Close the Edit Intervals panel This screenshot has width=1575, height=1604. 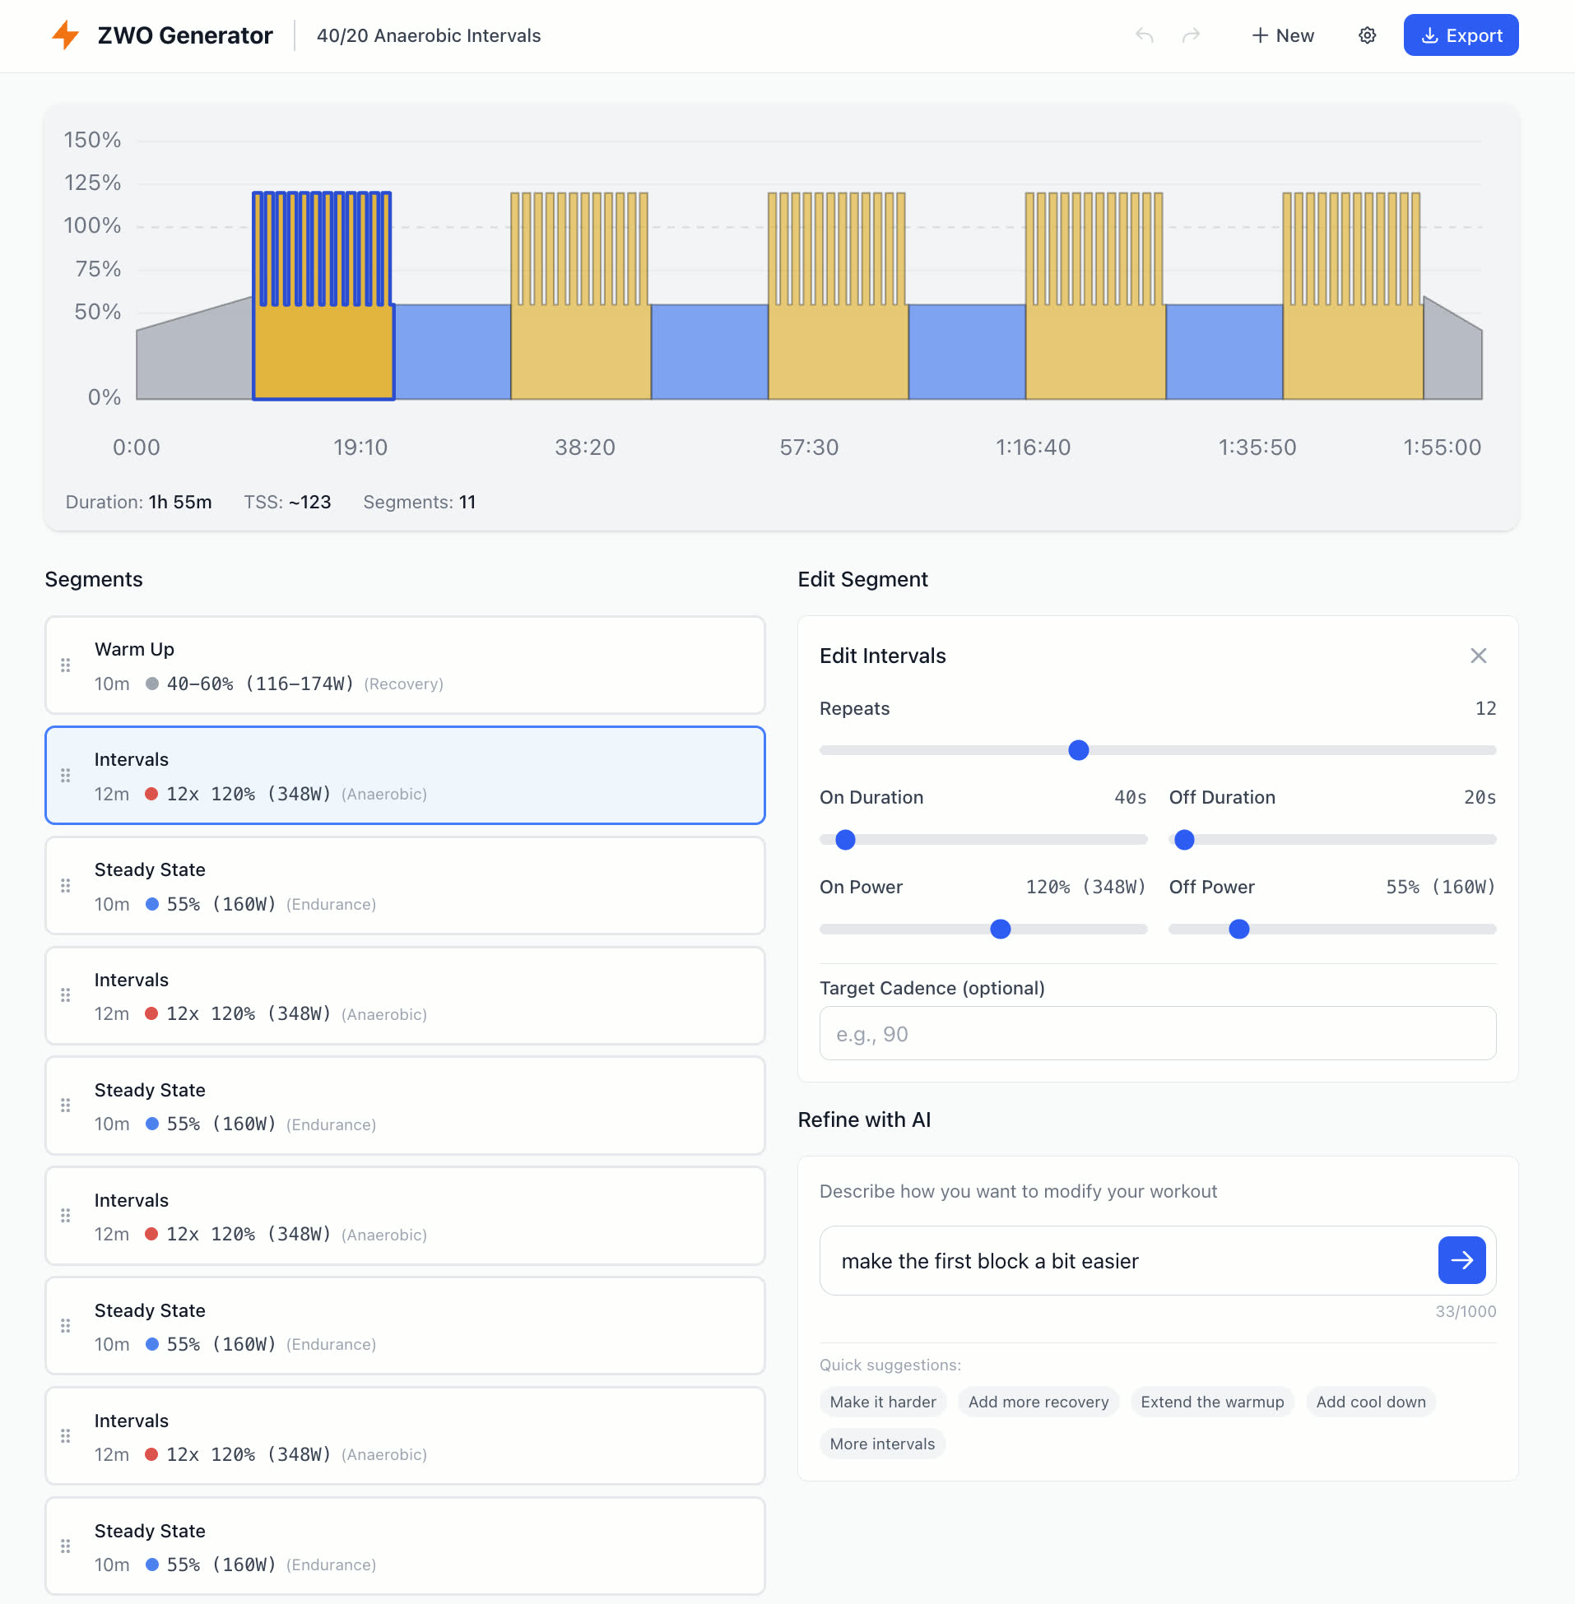1477,656
